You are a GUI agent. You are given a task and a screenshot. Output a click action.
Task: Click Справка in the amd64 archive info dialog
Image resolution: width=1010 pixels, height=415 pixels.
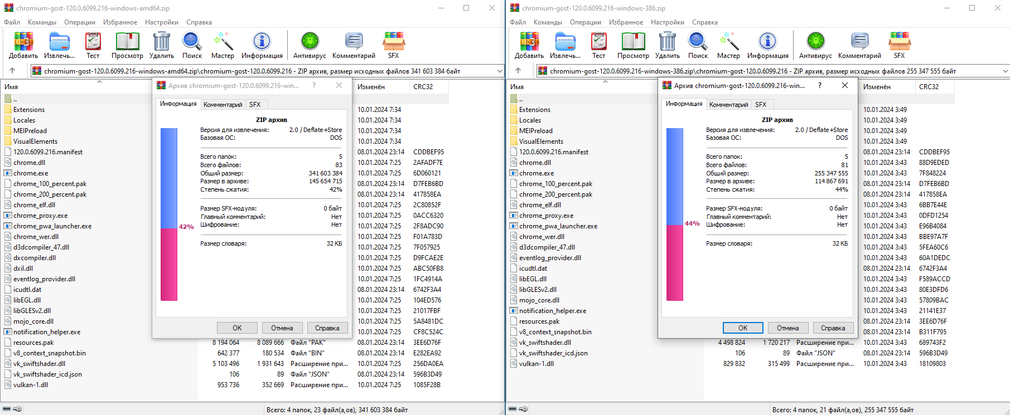327,328
